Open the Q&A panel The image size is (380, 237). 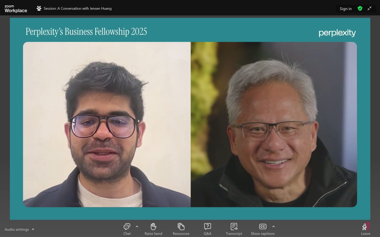point(207,229)
